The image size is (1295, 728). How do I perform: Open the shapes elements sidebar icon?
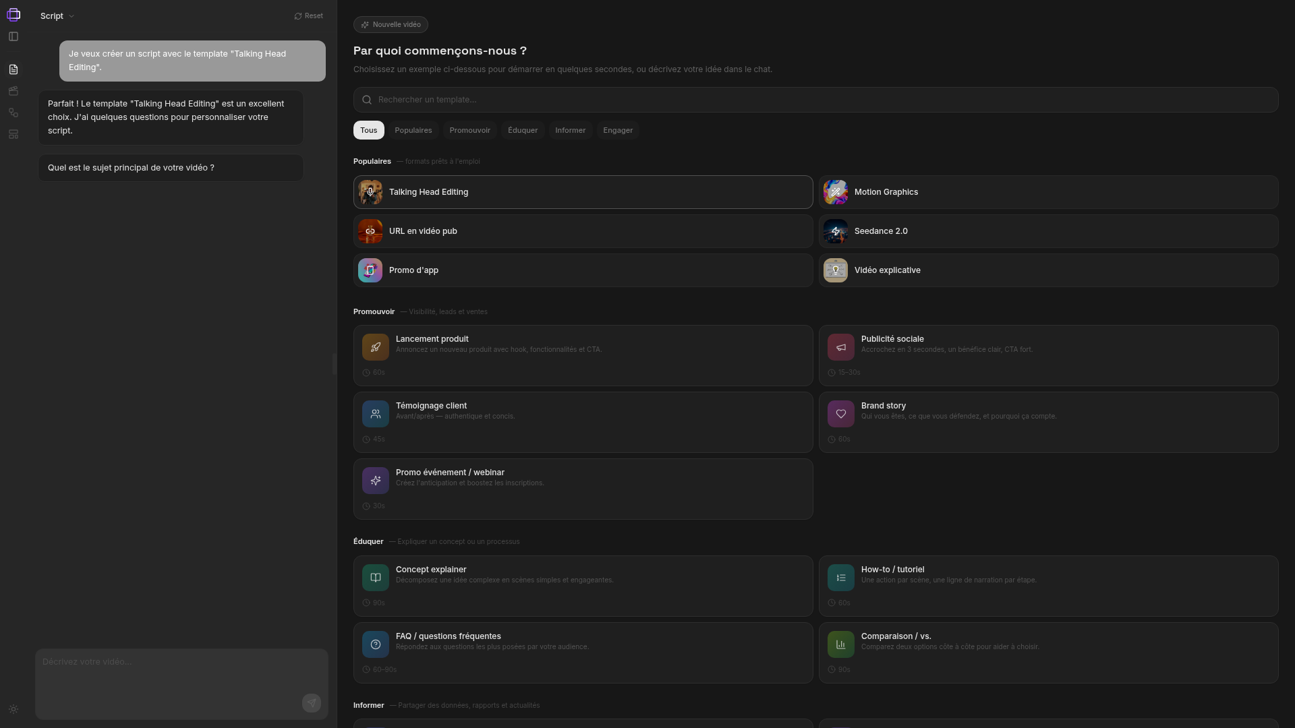13,113
